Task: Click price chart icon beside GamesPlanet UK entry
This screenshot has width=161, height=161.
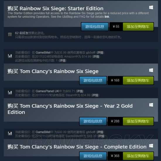Action: tap(10, 93)
